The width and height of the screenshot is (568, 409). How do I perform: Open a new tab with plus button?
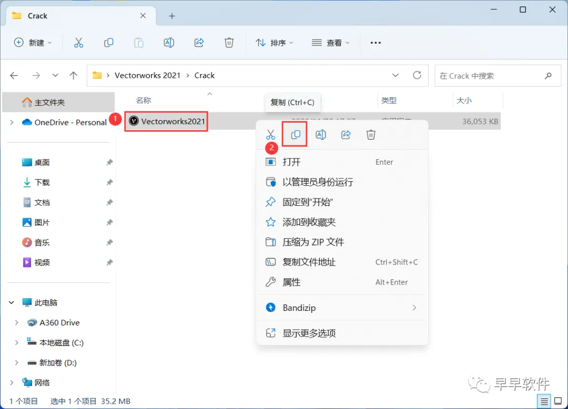point(171,16)
